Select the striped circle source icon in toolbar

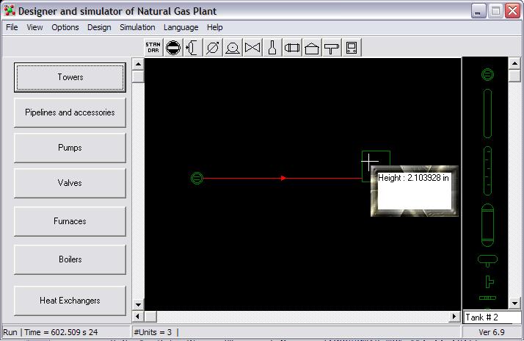tap(173, 48)
